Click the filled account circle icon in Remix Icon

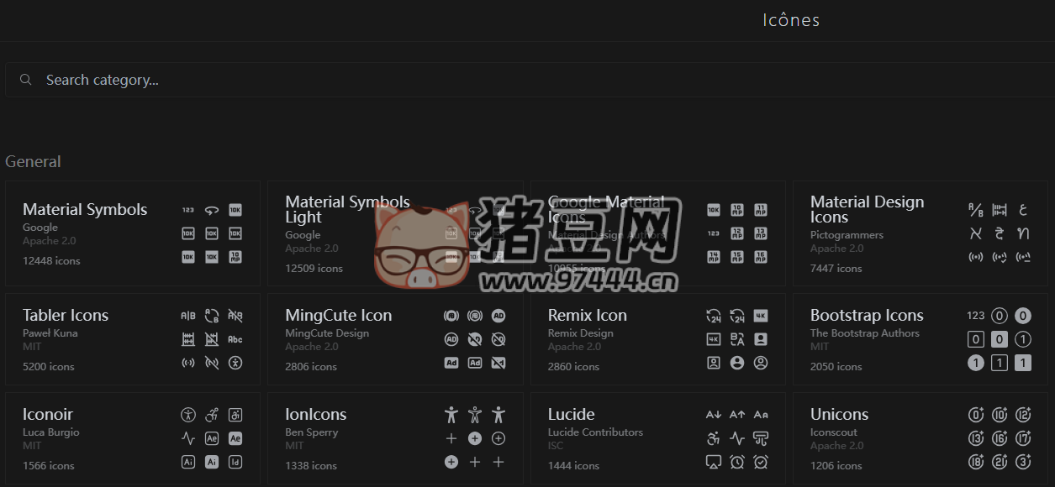point(737,363)
